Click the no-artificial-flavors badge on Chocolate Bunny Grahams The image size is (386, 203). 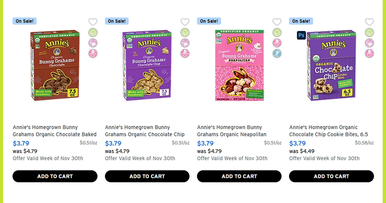click(x=93, y=43)
